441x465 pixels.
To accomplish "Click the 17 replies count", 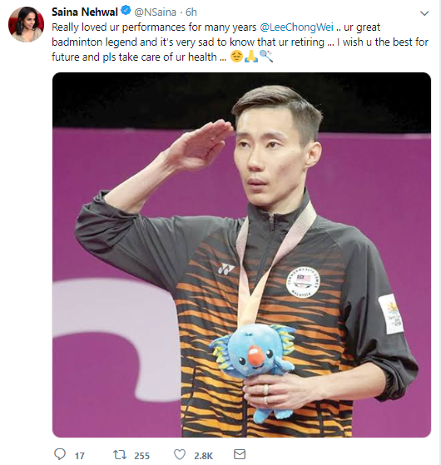I will (x=80, y=456).
